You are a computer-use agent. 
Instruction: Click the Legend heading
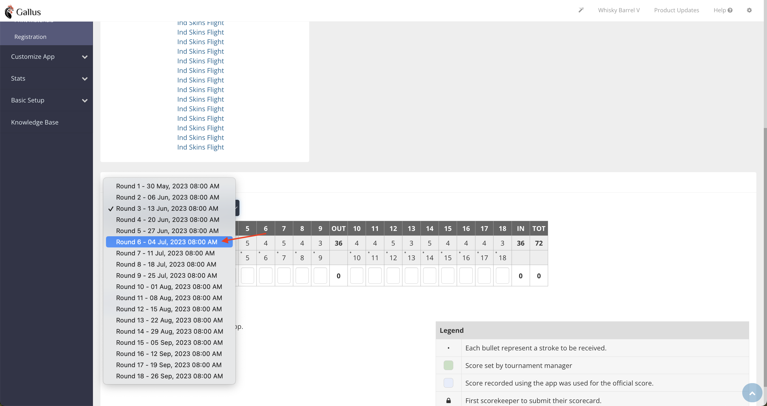tap(451, 330)
